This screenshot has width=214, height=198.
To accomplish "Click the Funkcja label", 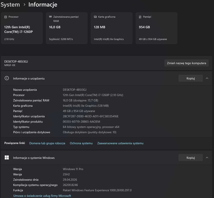I will tap(18, 190).
